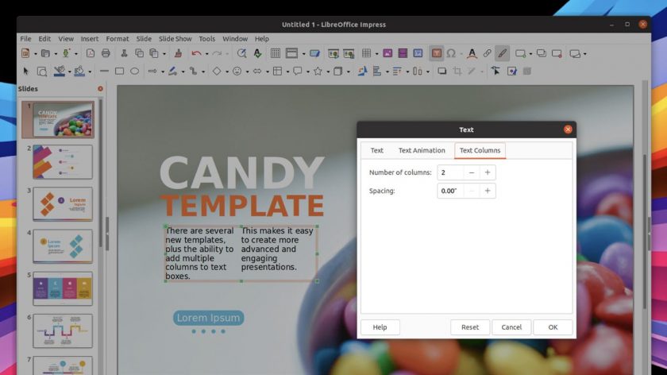
Task: Select the Zoom and Pan tool
Action: pos(41,71)
